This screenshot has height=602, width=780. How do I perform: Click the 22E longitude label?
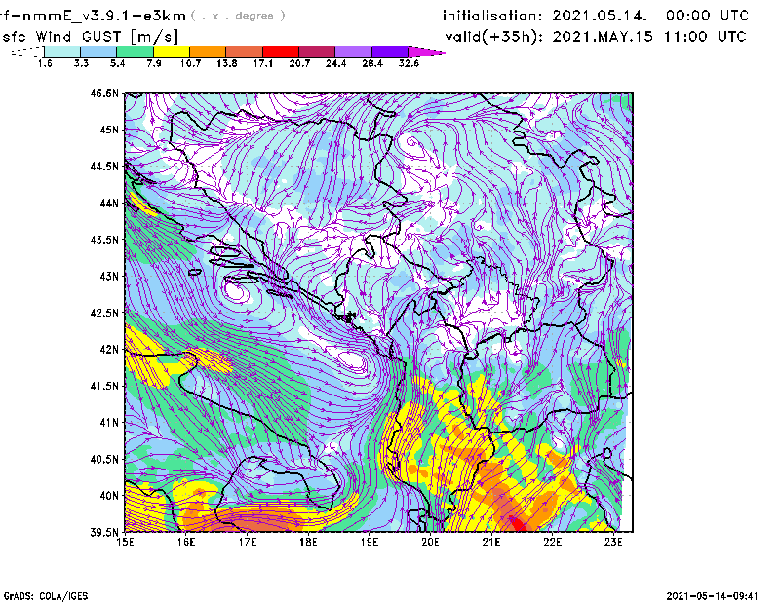point(552,542)
